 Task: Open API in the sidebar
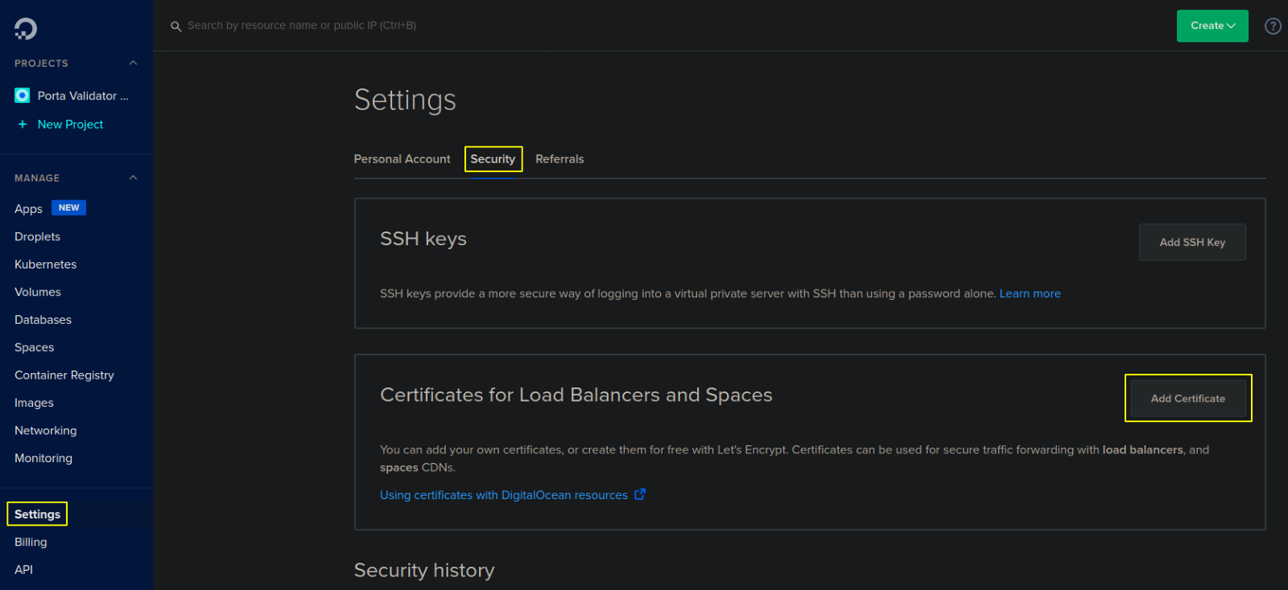click(x=23, y=570)
